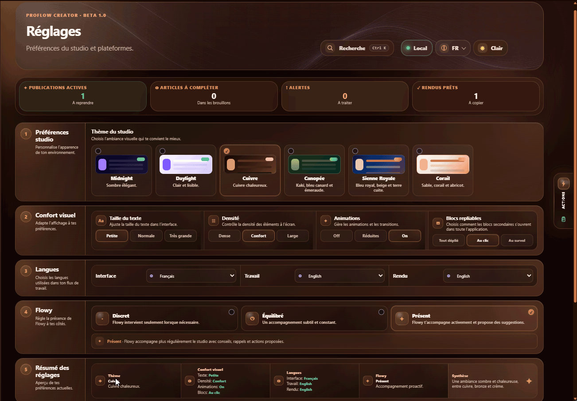The image size is (577, 401).
Task: Click the lightning Actions icon in side tab
Action: point(564,183)
